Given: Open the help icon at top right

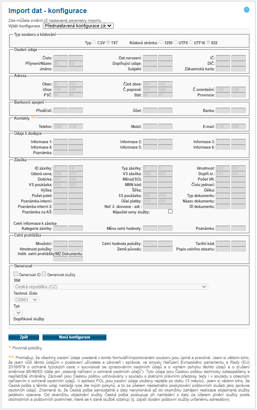Looking at the screenshot, I should (247, 10).
